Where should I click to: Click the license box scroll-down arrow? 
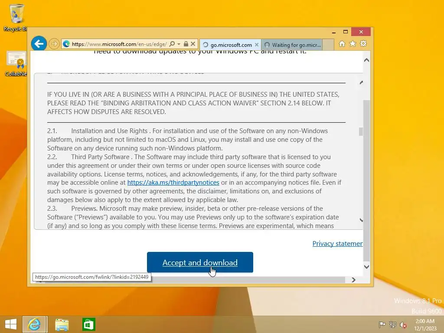[x=361, y=220]
